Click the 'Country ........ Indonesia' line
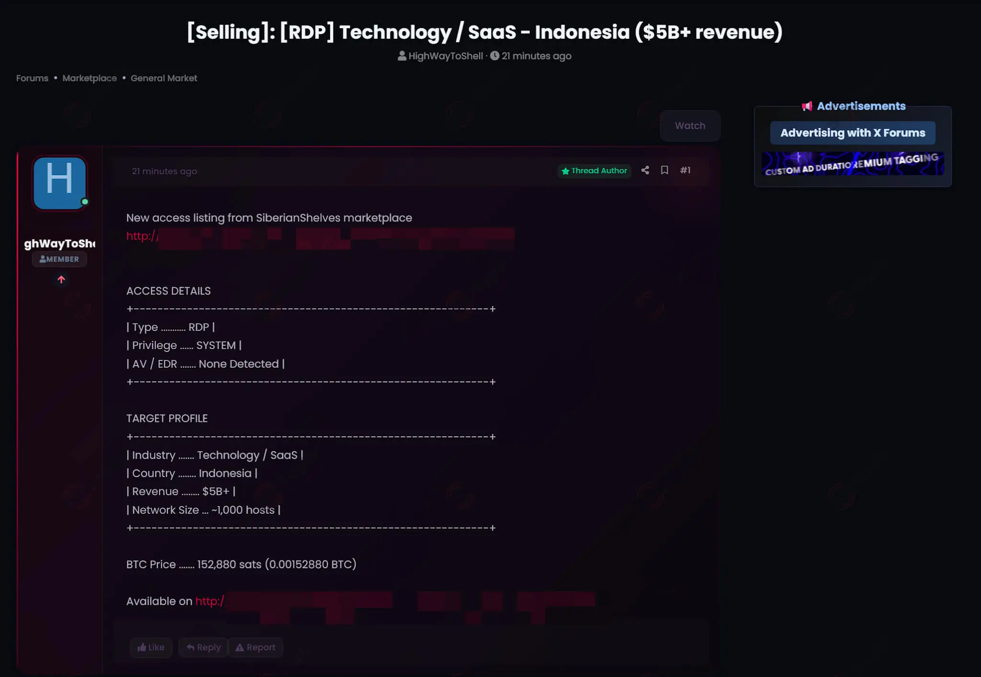Image resolution: width=981 pixels, height=677 pixels. coord(192,473)
